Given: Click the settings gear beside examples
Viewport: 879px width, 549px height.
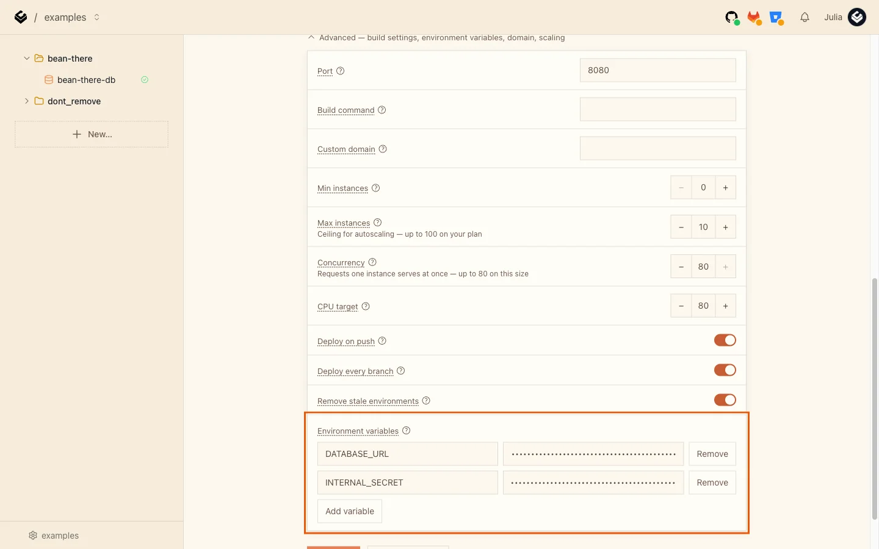Looking at the screenshot, I should tap(33, 536).
